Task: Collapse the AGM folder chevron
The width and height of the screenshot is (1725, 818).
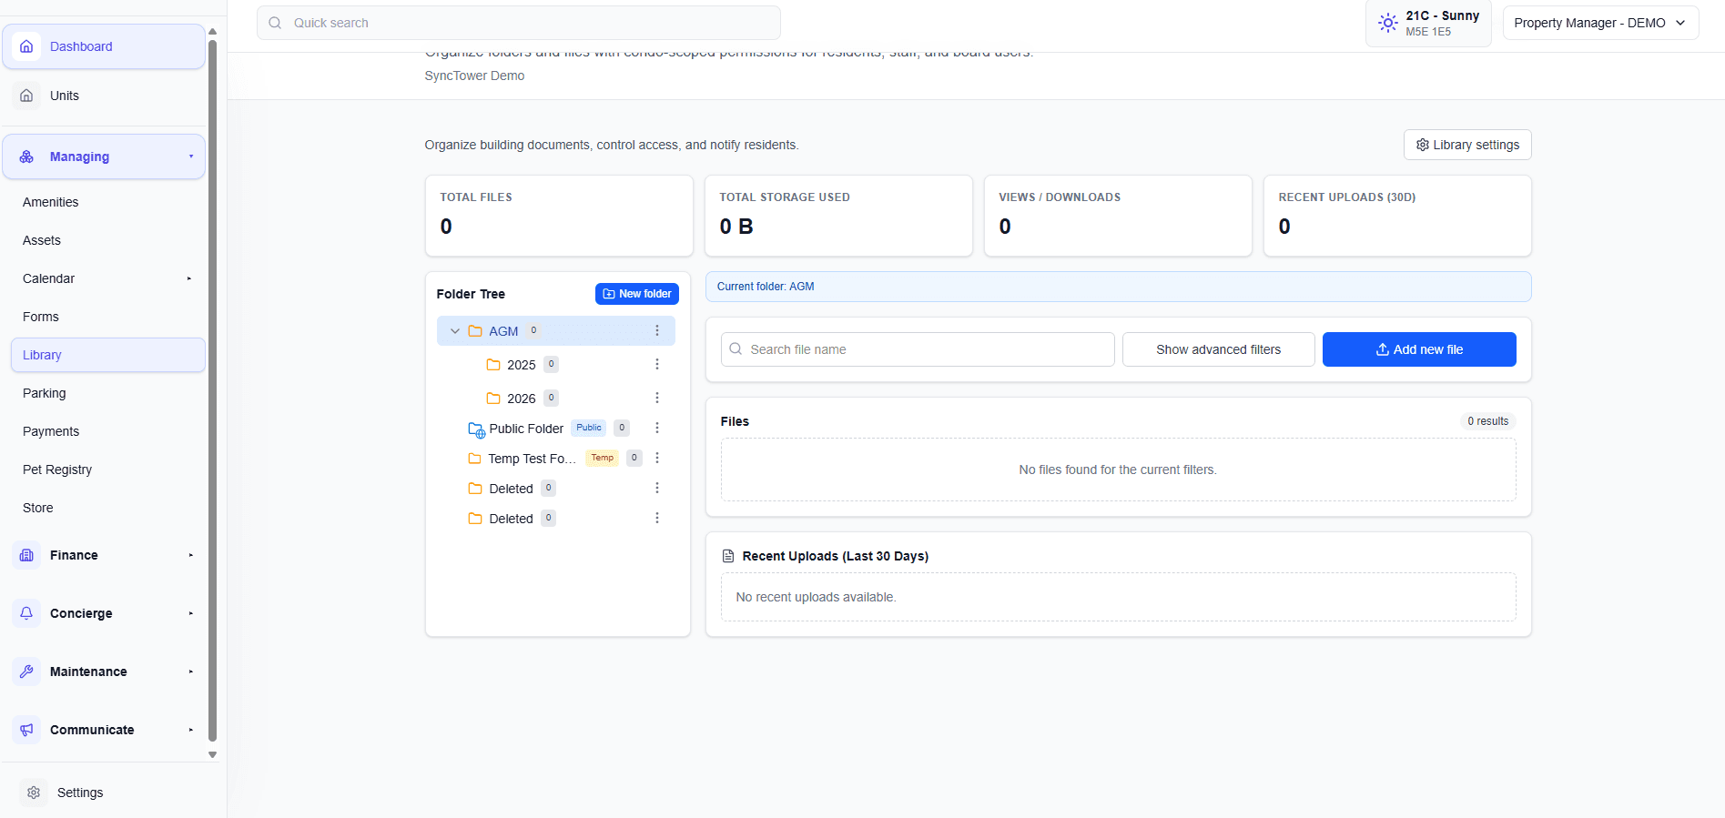Action: [x=455, y=331]
